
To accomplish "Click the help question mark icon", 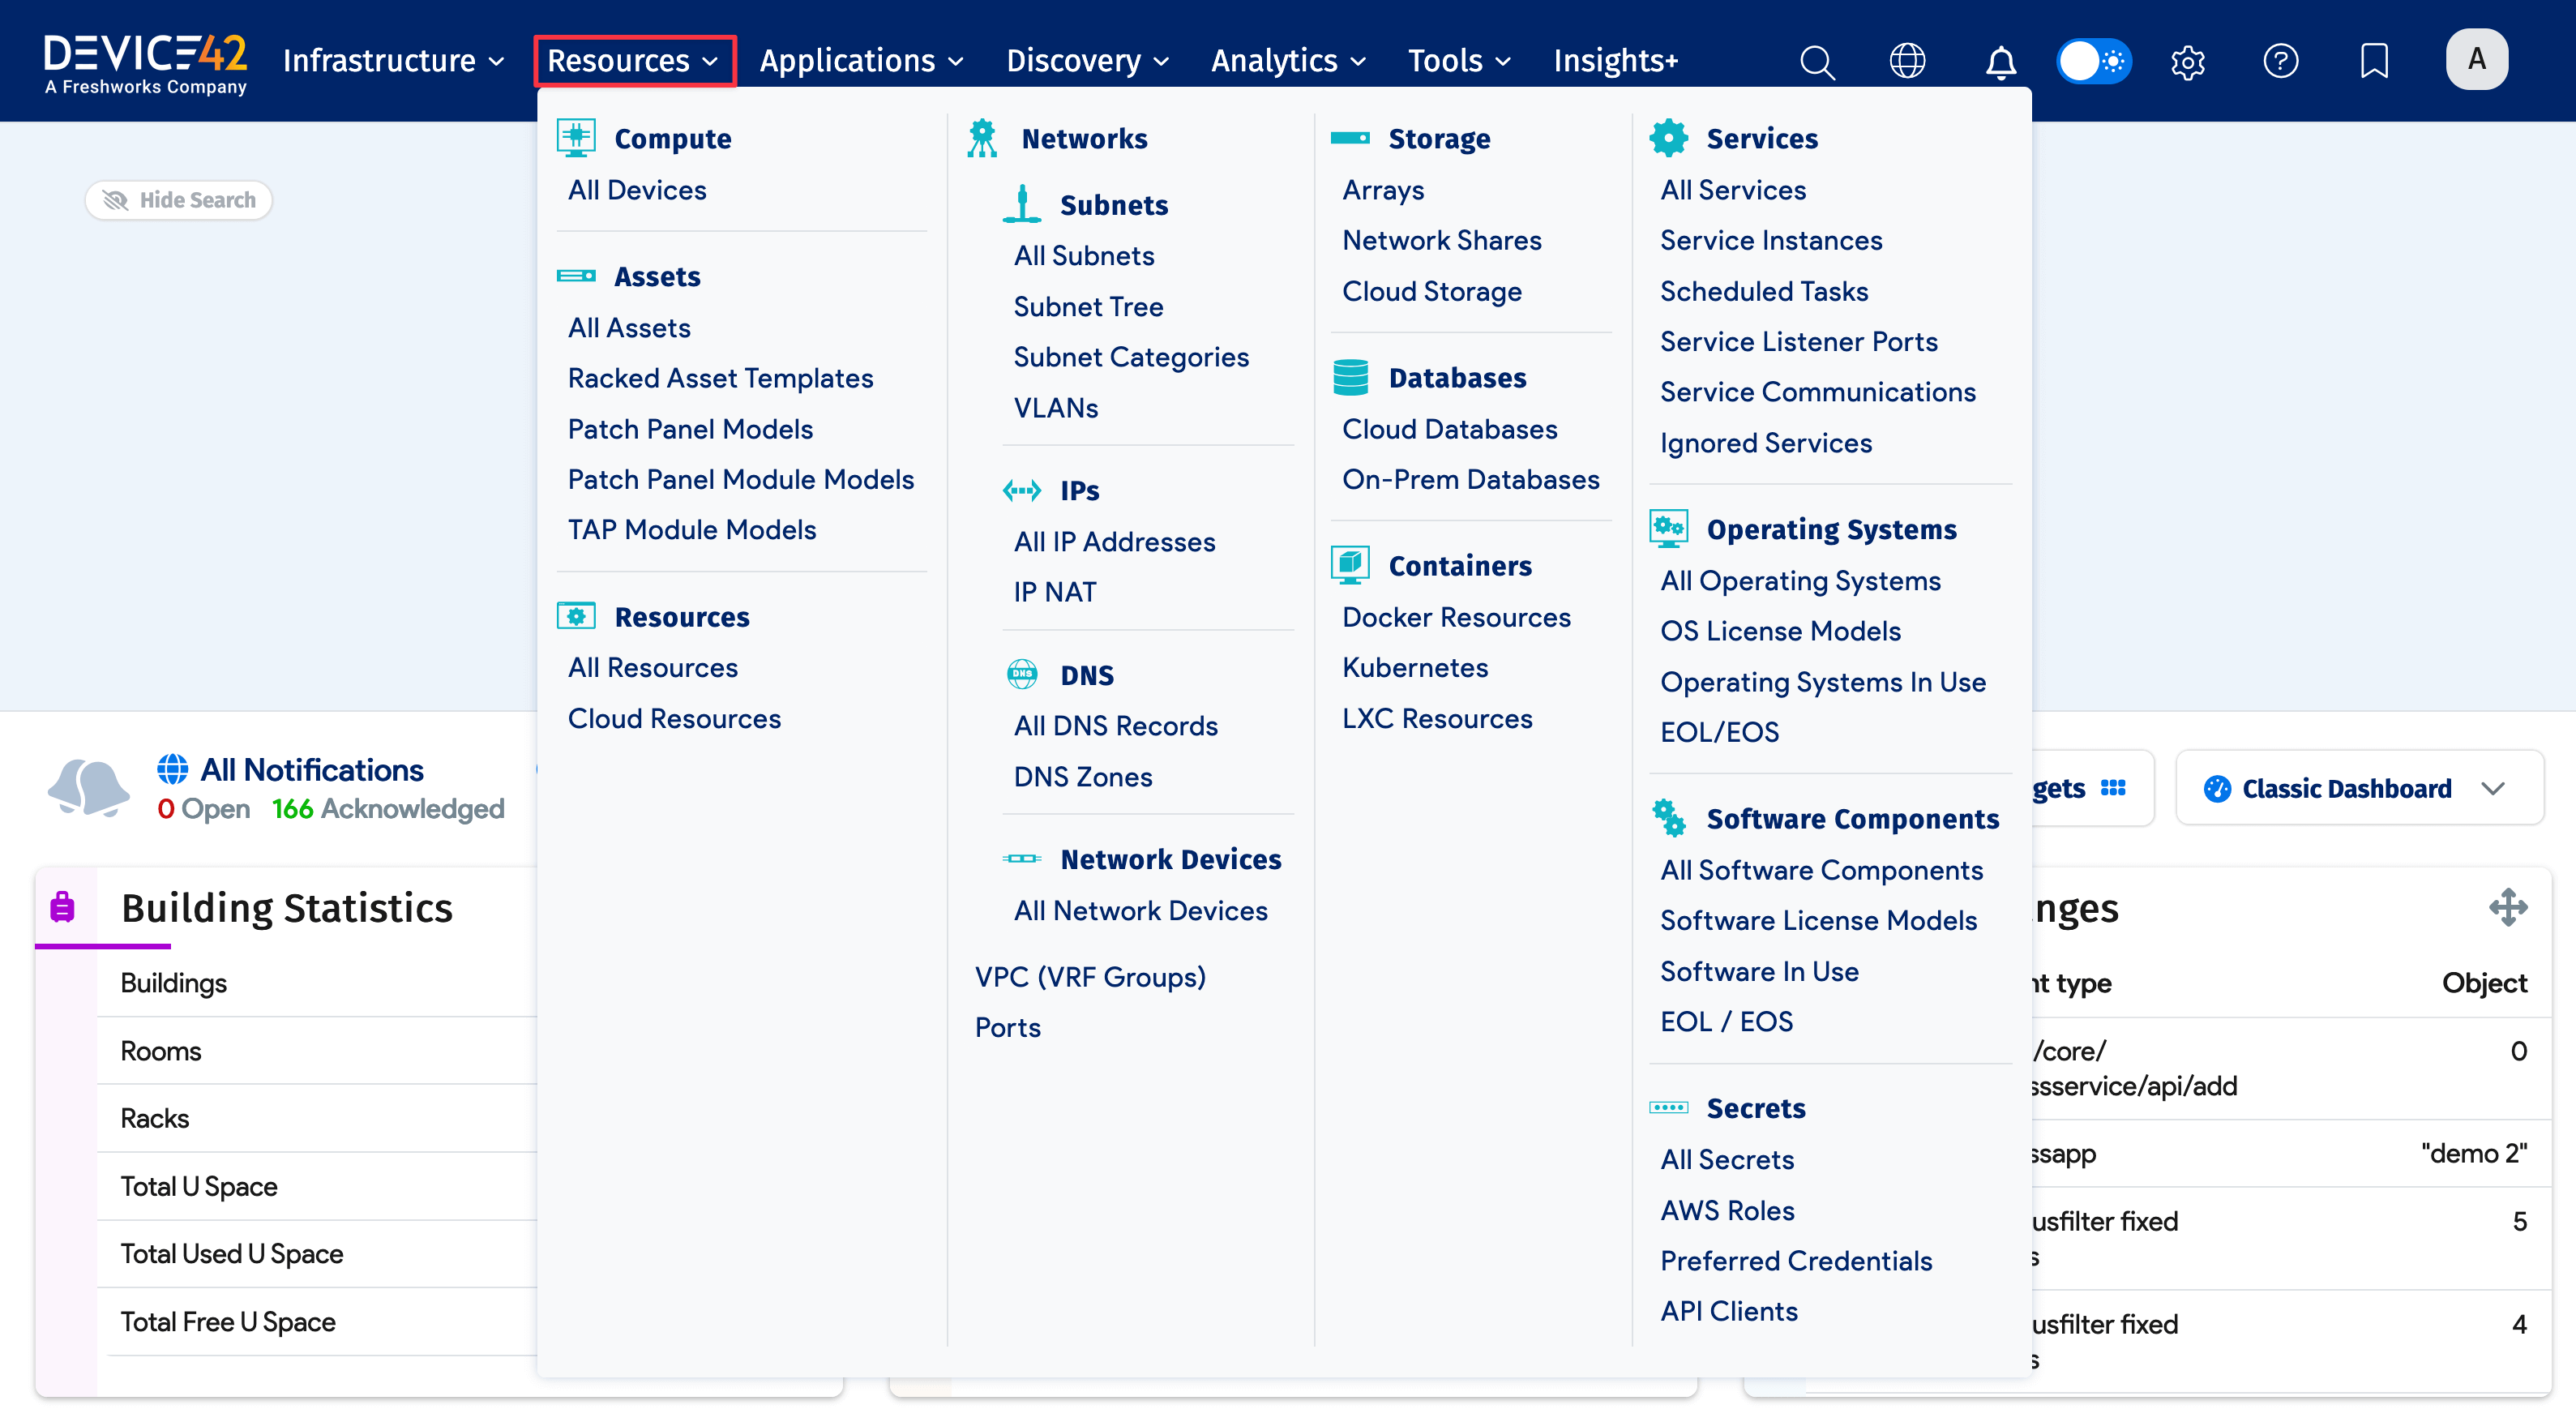I will pos(2280,61).
